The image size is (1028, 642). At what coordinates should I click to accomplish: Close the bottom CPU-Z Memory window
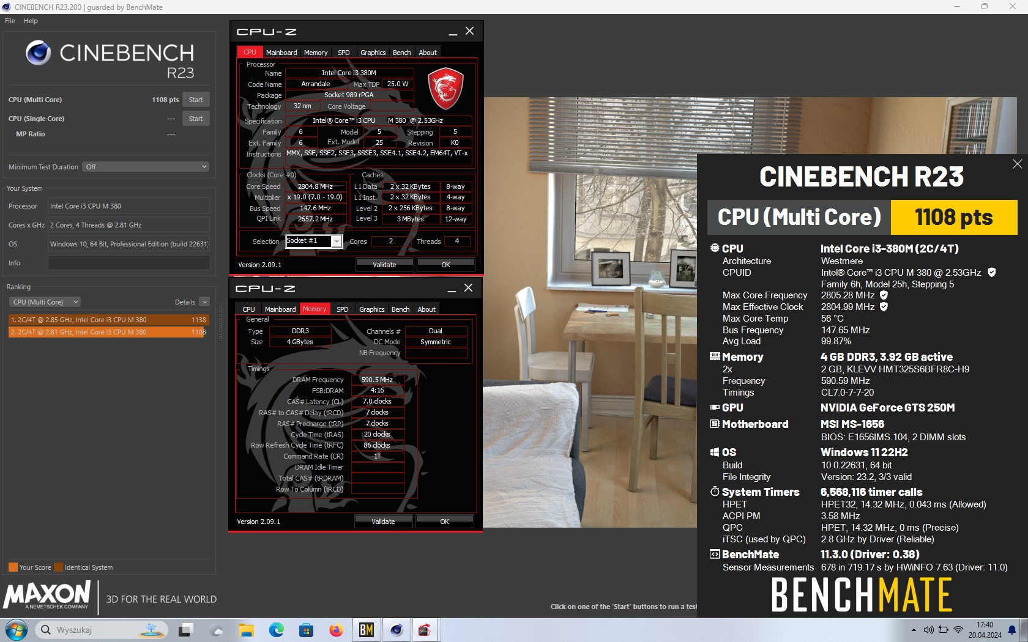[x=468, y=288]
